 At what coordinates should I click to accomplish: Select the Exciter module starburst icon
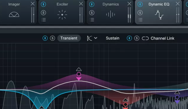tap(62, 15)
